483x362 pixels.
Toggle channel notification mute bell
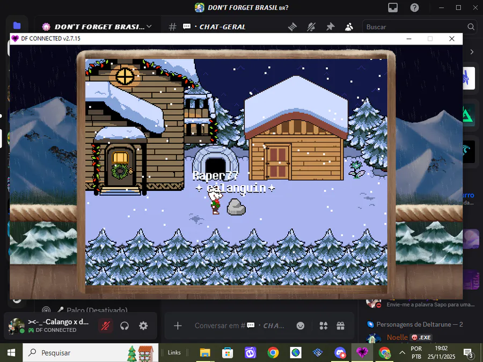311,27
